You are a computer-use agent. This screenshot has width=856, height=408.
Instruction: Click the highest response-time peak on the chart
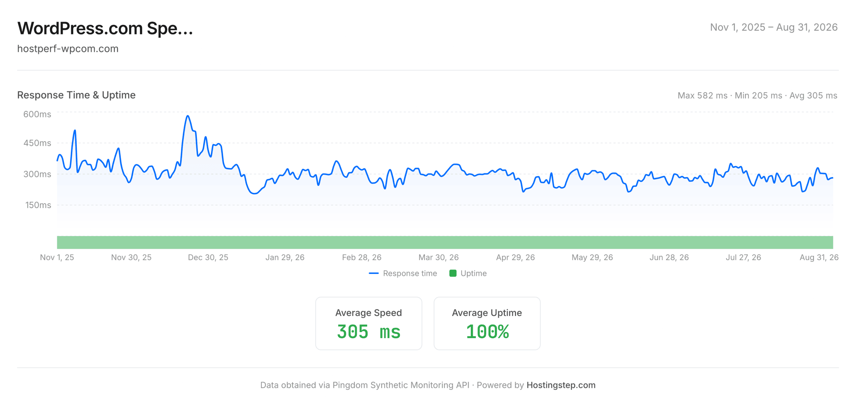[x=188, y=116]
